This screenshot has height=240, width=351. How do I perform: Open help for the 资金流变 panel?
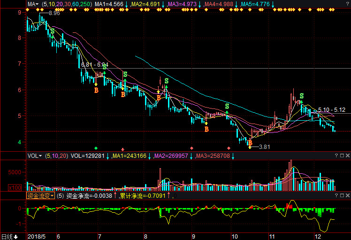pyautogui.click(x=336, y=195)
